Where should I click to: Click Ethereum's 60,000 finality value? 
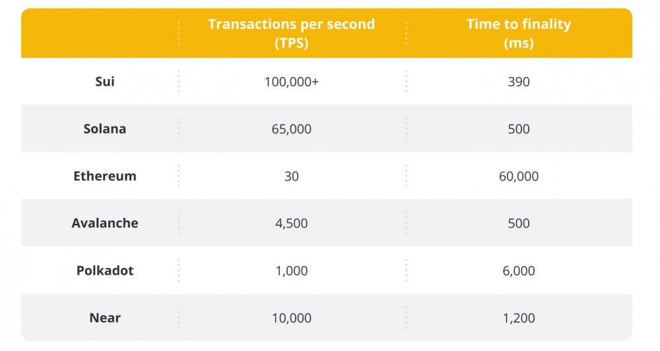519,176
